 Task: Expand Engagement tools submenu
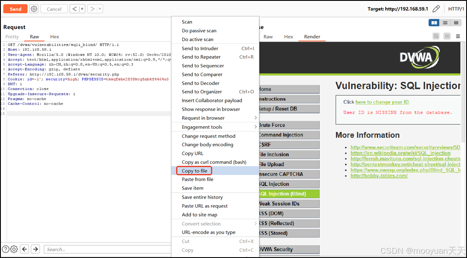tap(215, 127)
